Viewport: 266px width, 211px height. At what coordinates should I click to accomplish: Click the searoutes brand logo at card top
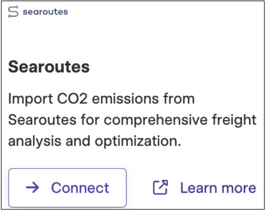(38, 11)
